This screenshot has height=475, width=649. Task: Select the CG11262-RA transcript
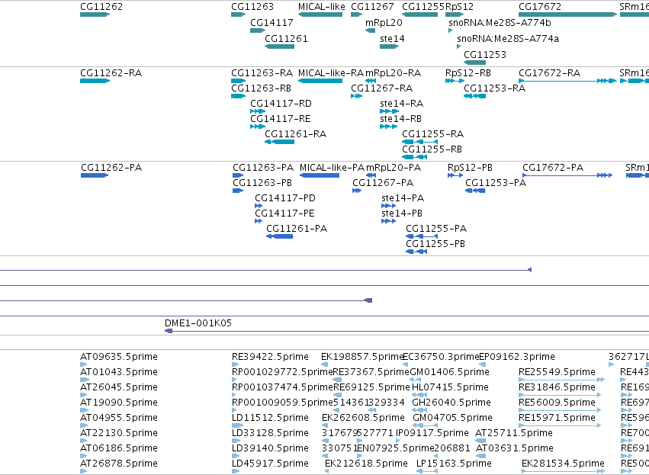[95, 81]
